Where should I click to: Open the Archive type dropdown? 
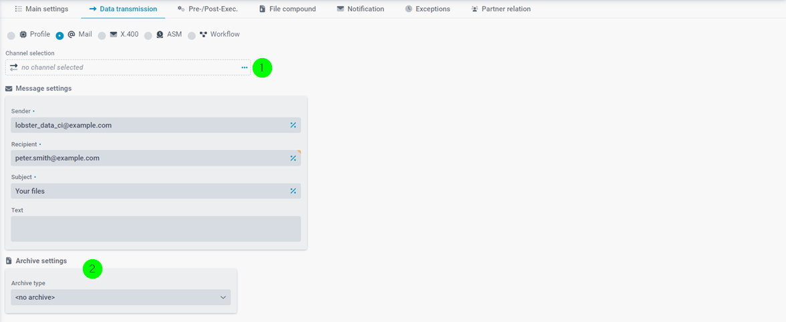120,297
